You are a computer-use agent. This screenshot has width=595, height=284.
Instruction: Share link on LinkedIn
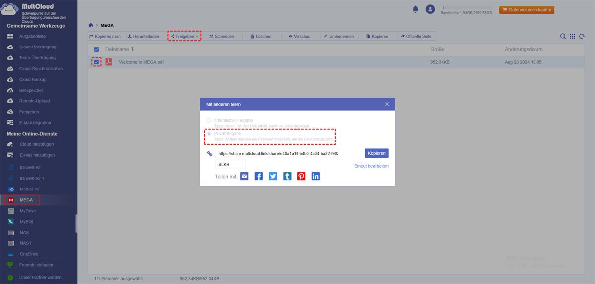tap(316, 176)
